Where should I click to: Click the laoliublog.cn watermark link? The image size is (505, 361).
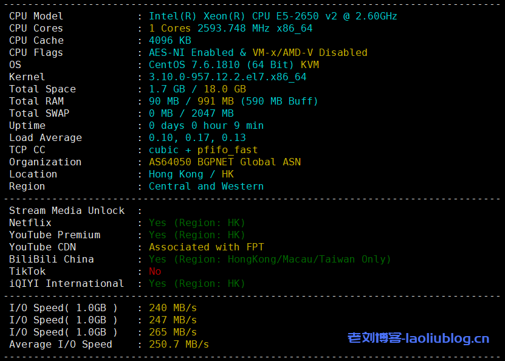point(418,339)
